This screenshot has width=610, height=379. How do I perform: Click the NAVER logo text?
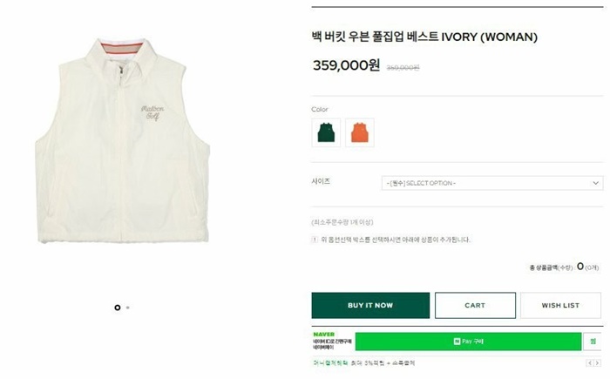point(323,335)
